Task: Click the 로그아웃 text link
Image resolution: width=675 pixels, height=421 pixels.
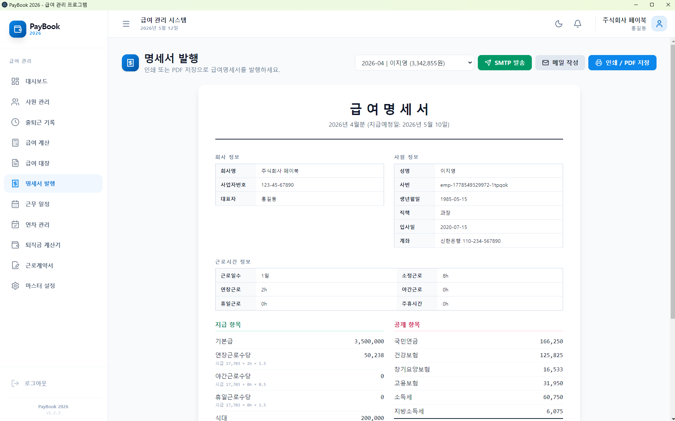Action: pos(36,383)
